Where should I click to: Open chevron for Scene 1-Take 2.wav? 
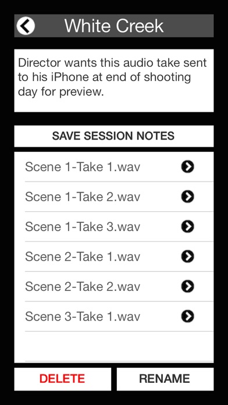coord(187,197)
